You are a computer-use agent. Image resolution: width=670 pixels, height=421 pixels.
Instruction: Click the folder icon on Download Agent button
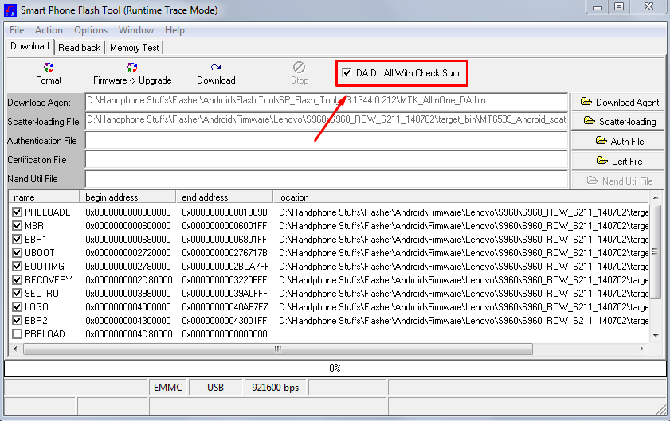coord(586,102)
